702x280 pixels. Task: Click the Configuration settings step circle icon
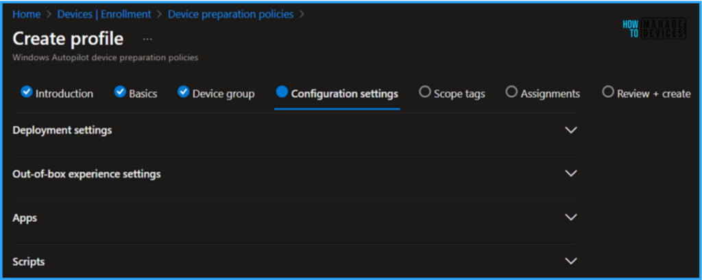pos(282,92)
